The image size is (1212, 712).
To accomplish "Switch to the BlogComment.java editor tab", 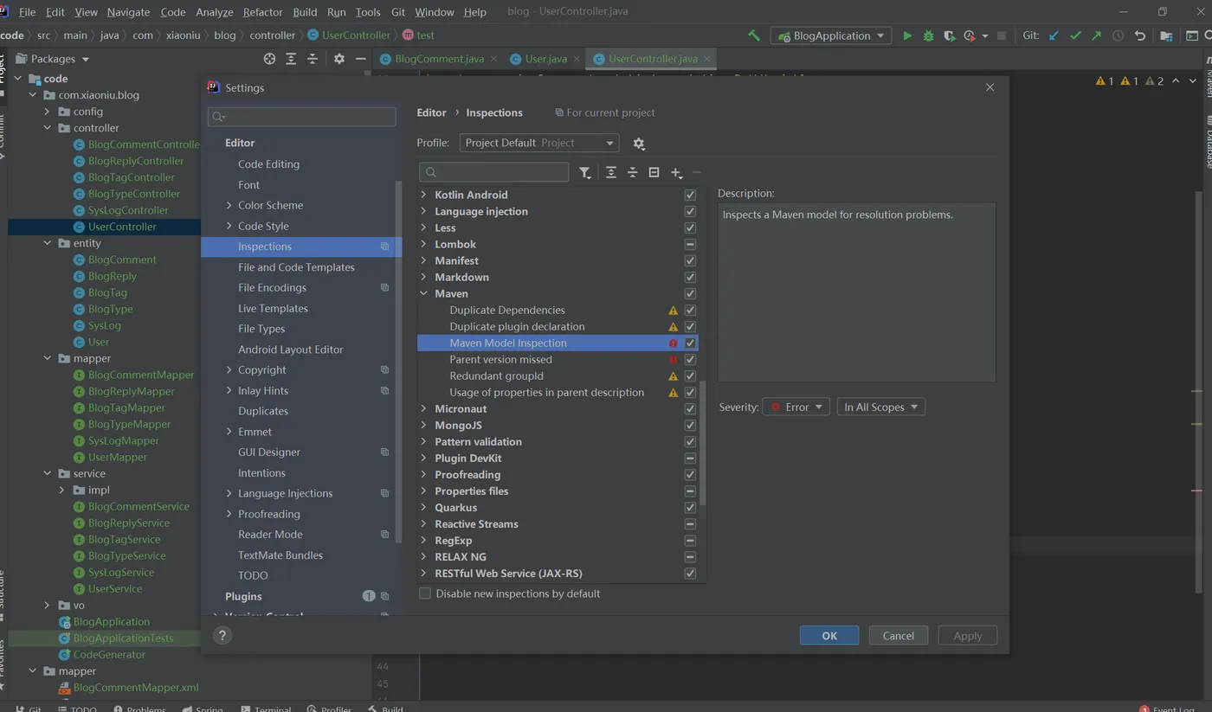I will coord(439,59).
